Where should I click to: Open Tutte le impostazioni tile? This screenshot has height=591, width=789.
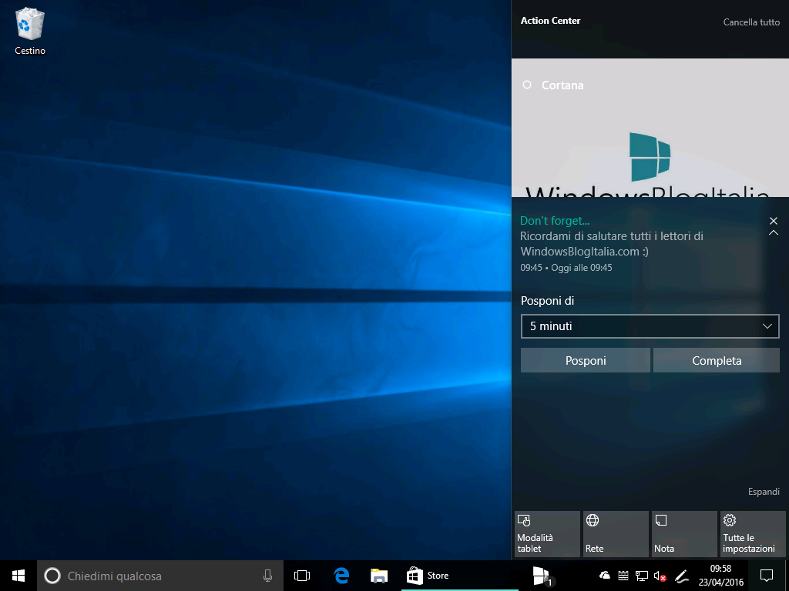click(x=753, y=534)
